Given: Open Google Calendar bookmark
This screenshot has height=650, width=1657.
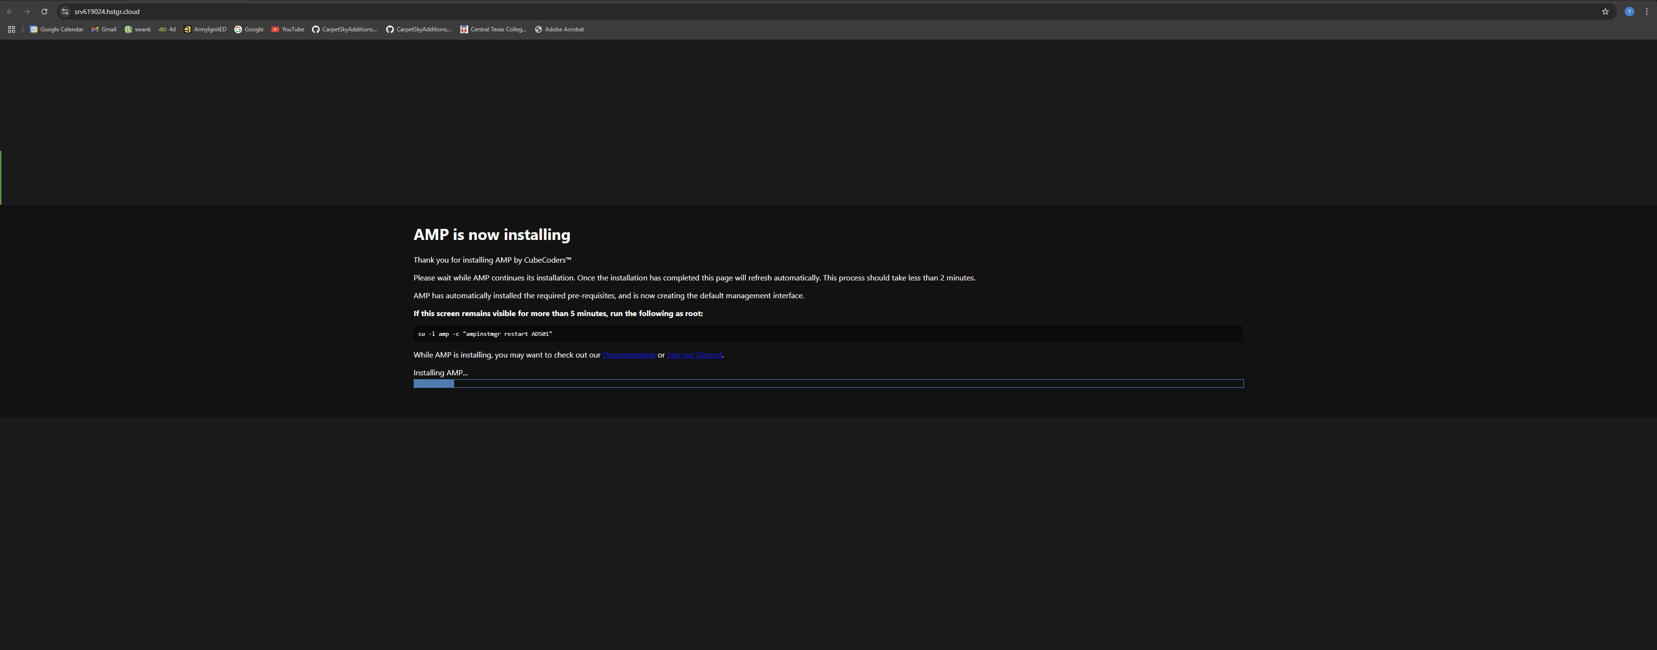Looking at the screenshot, I should 56,29.
